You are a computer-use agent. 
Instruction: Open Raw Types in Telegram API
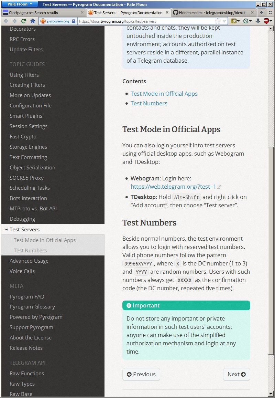[x=22, y=384]
